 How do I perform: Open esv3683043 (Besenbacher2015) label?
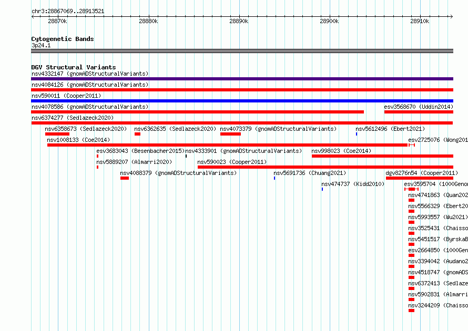tap(140, 151)
